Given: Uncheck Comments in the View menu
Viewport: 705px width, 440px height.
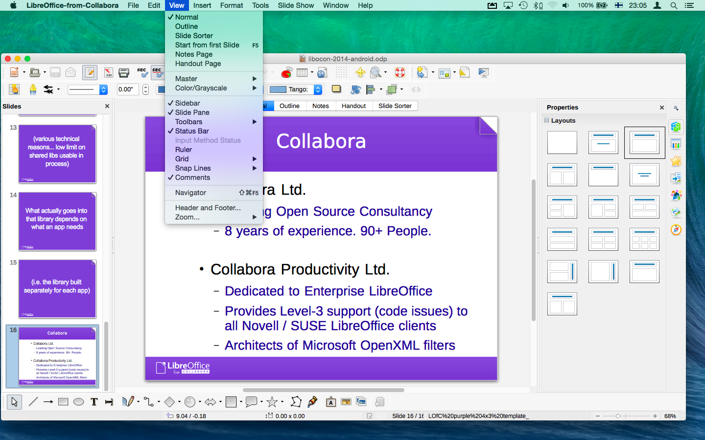Looking at the screenshot, I should (x=214, y=177).
